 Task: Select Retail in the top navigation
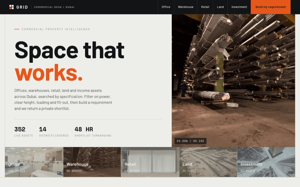point(205,7)
